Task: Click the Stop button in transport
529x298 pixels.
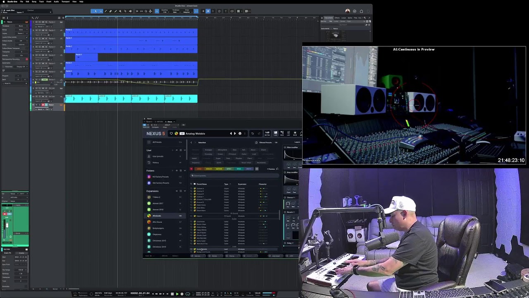Action: [x=172, y=294]
